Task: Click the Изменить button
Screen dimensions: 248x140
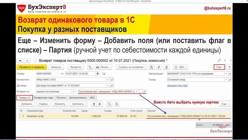Action: pos(60,104)
